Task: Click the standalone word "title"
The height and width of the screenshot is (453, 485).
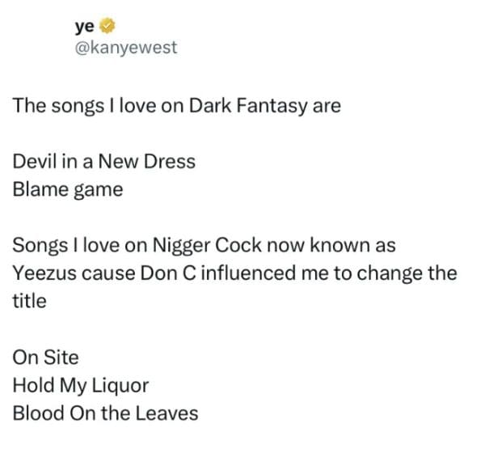Action: click(x=29, y=300)
